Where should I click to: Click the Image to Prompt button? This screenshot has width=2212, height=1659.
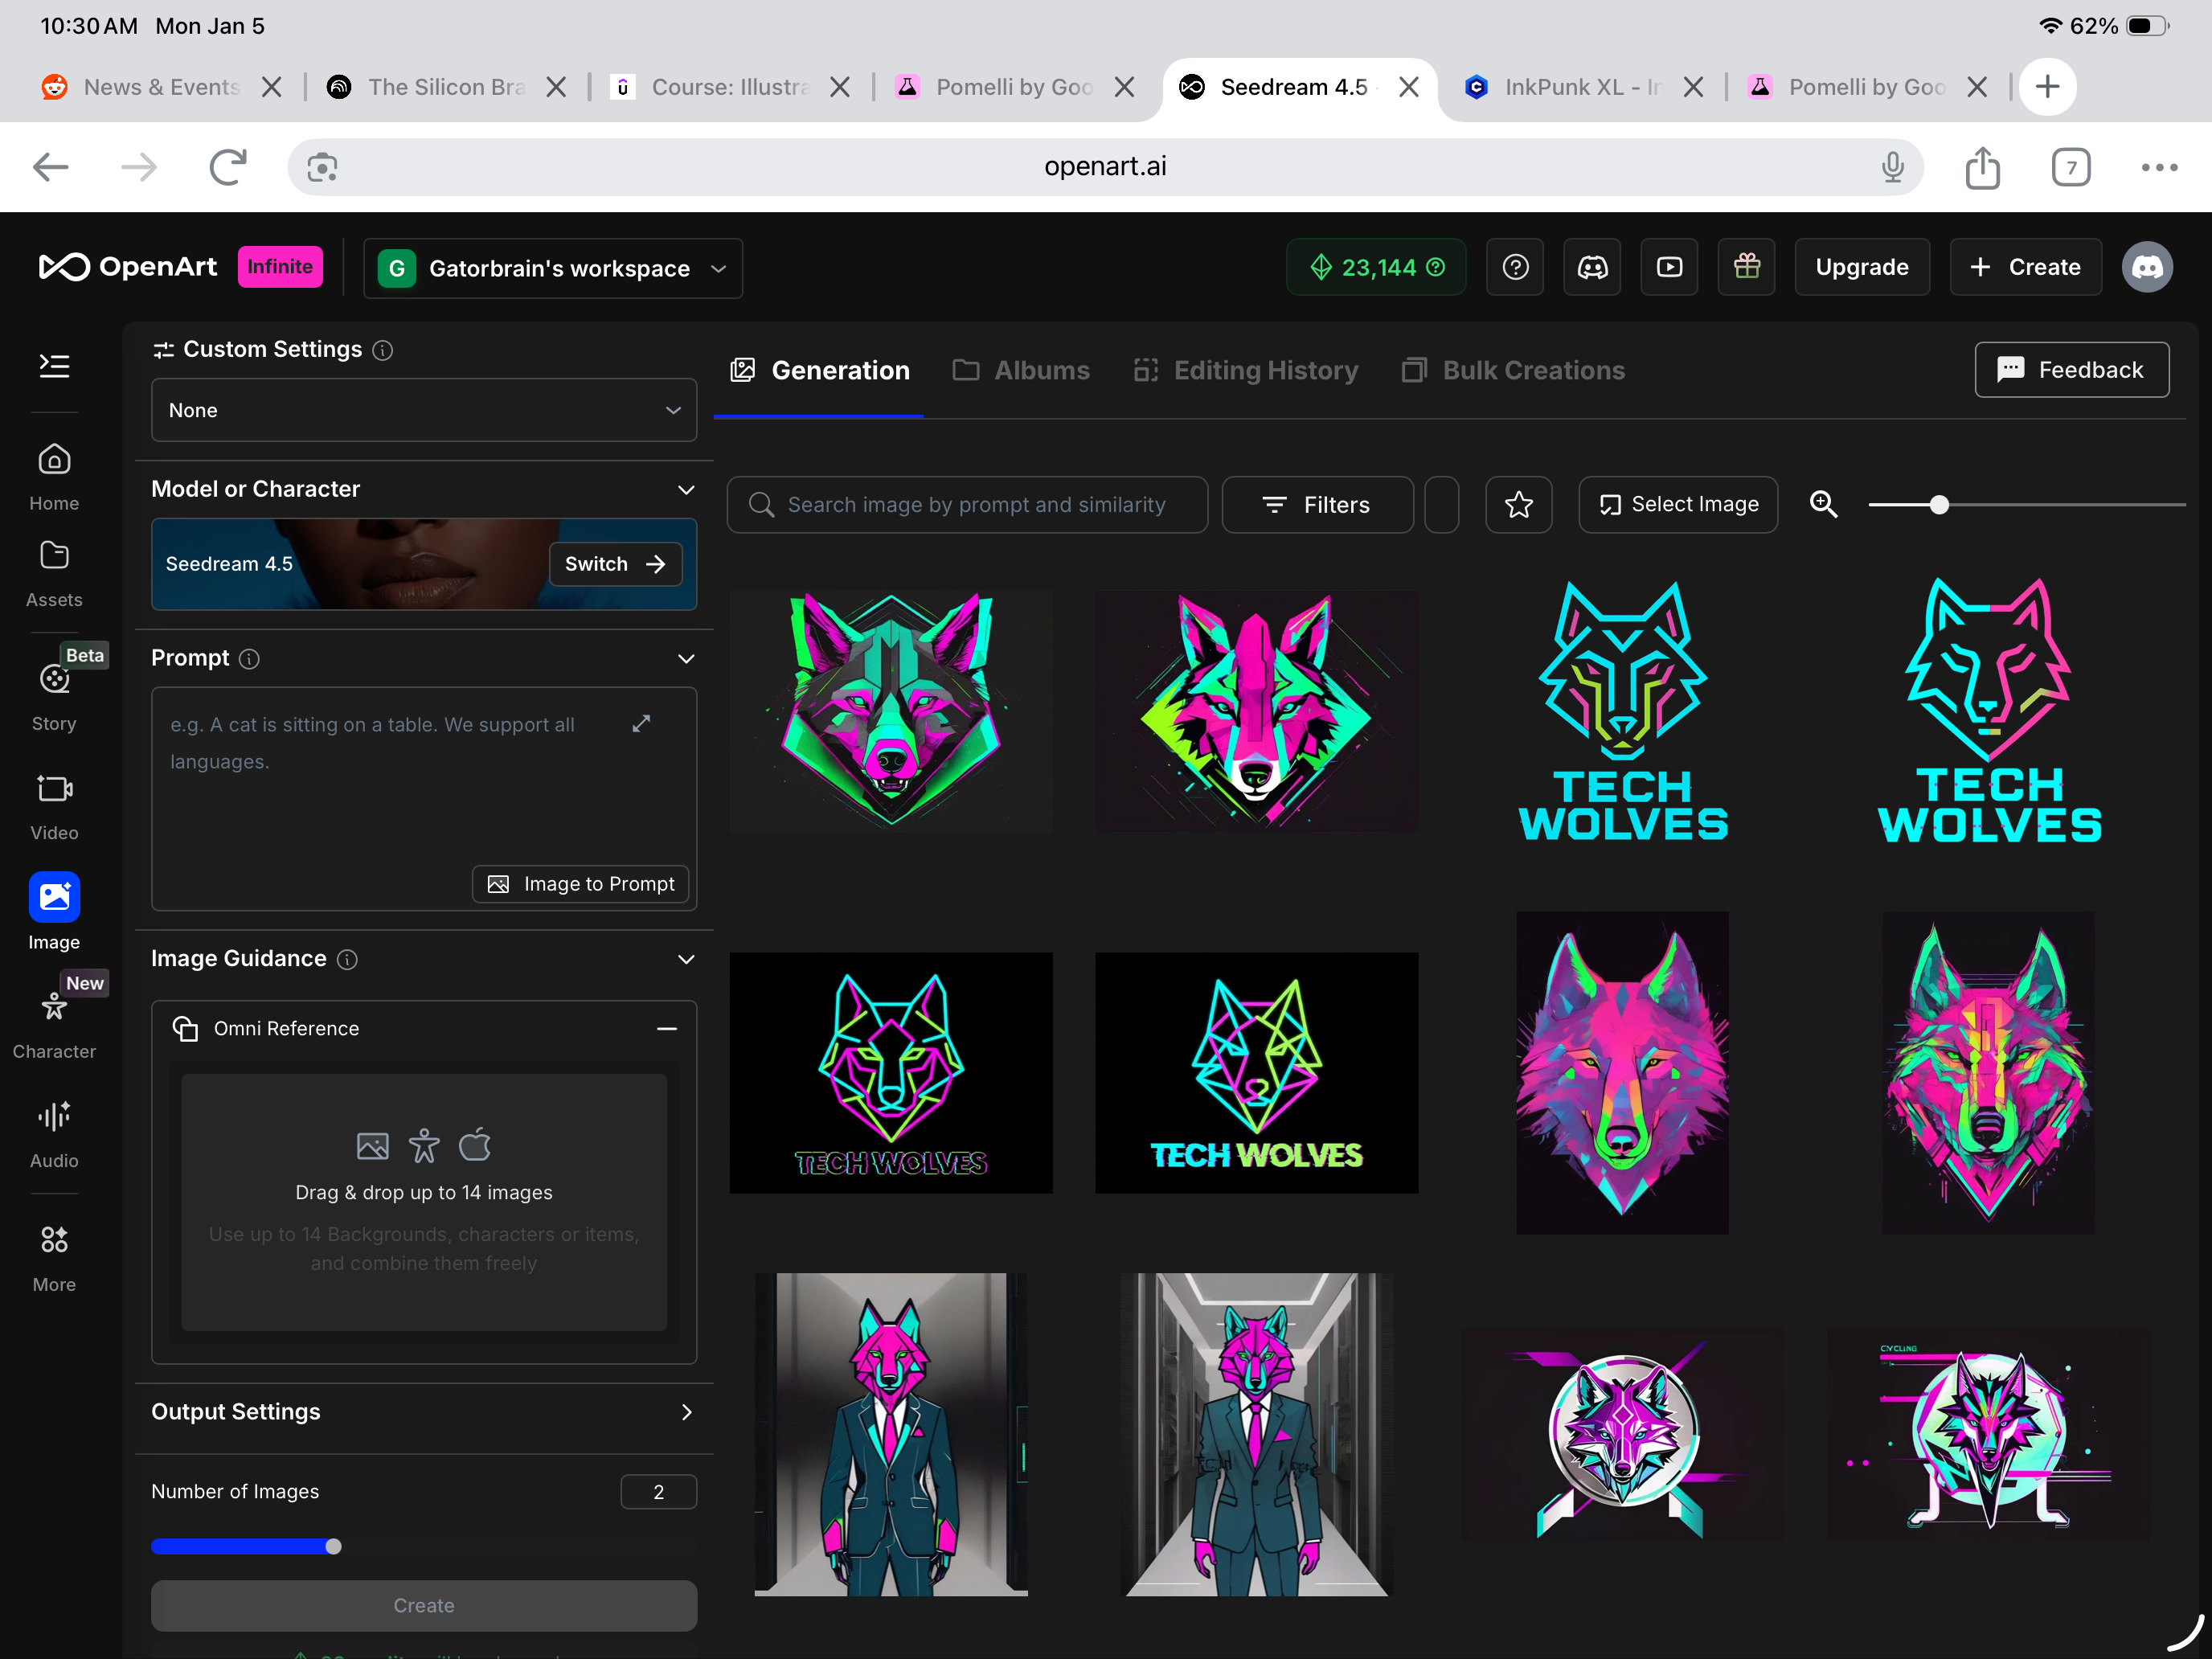coord(581,884)
